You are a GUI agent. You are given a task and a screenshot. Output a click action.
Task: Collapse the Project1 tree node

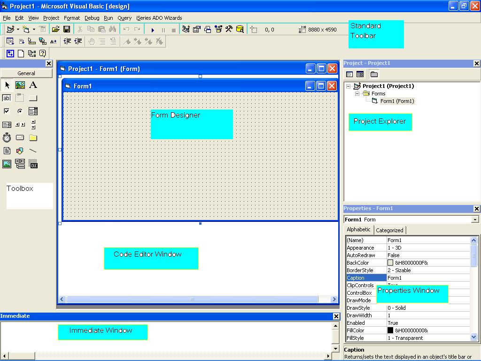tap(348, 86)
